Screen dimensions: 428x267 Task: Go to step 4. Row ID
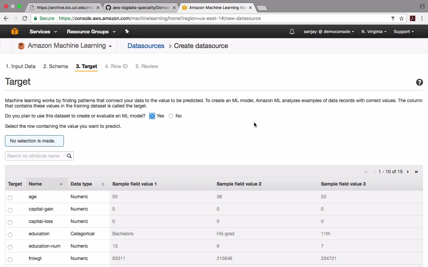click(x=116, y=66)
